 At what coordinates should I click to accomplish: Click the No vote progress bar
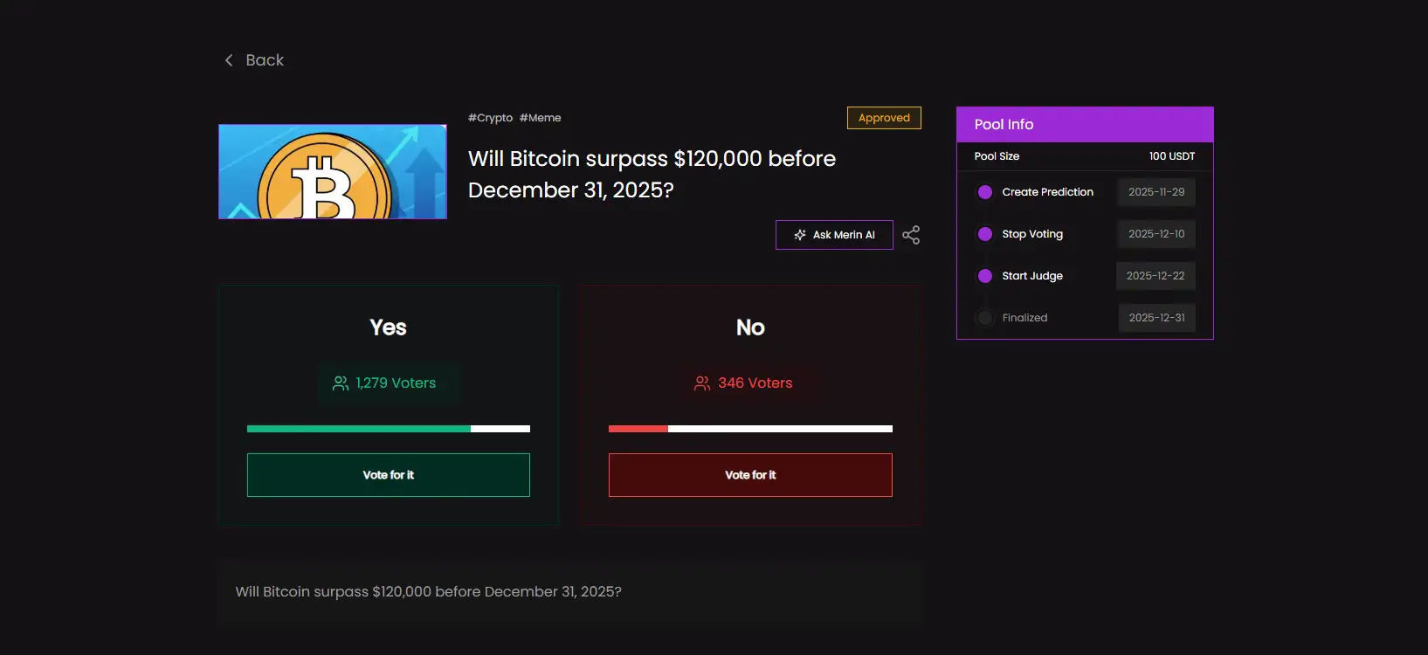[750, 429]
